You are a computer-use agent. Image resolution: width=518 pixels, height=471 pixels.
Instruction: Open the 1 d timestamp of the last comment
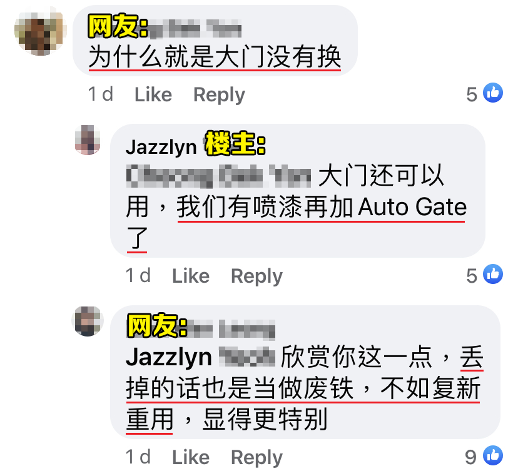point(138,457)
